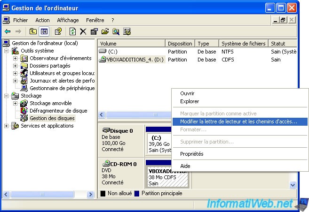
Task: Expand Utilisateurs et groupes locaux node
Action: [x=15, y=73]
